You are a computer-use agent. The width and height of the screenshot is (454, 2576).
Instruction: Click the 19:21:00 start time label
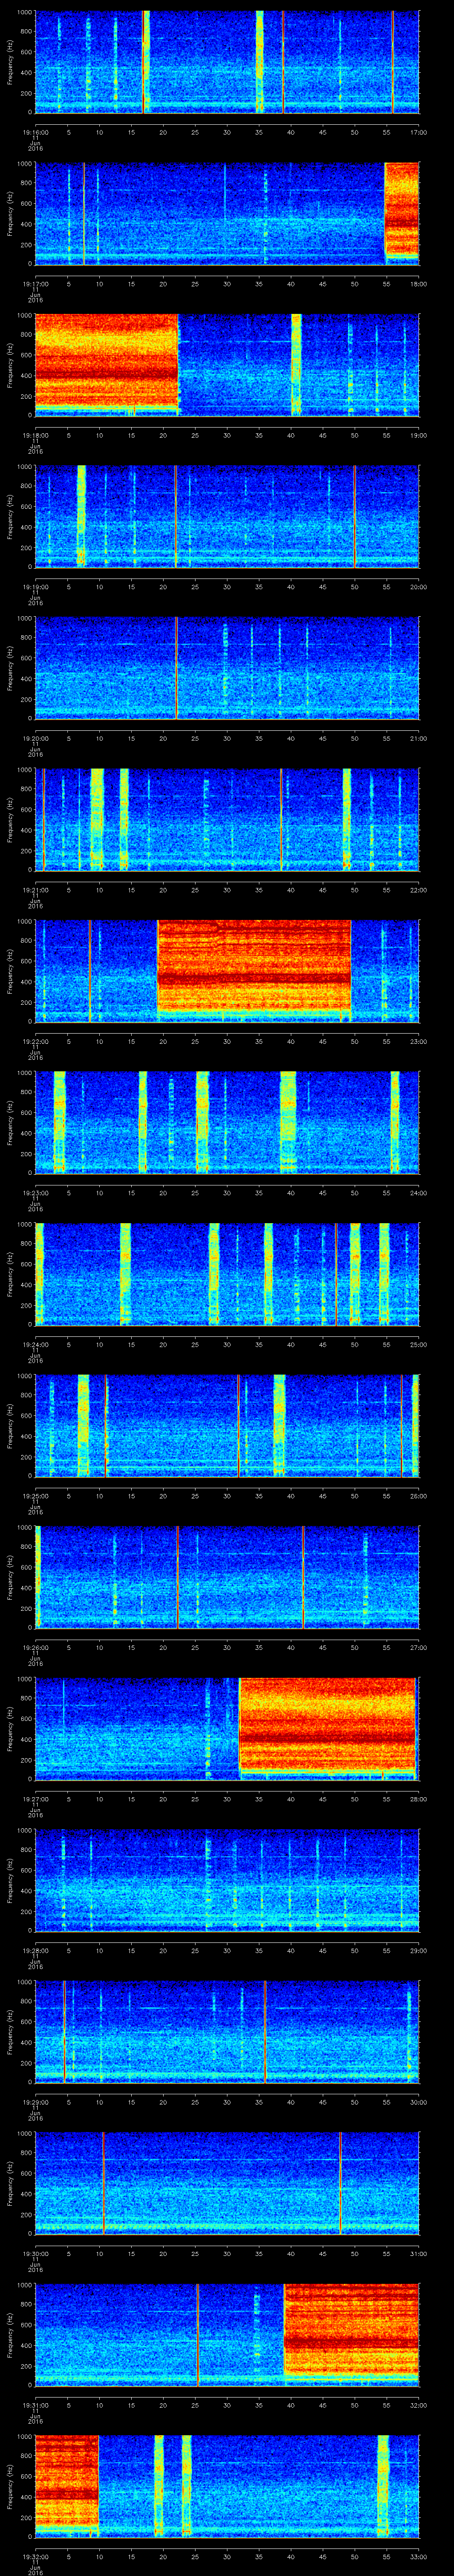pos(36,891)
